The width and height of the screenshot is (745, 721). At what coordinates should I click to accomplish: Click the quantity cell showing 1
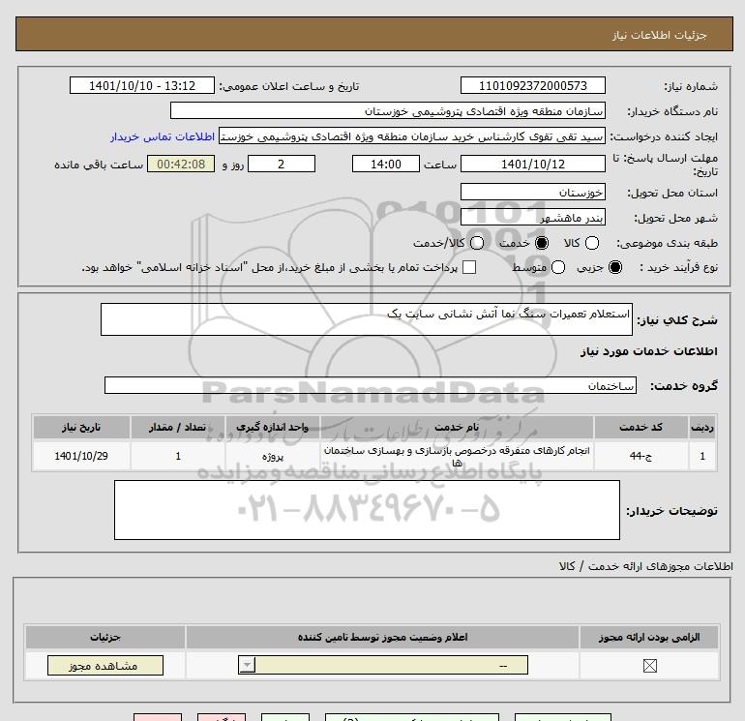coord(178,456)
